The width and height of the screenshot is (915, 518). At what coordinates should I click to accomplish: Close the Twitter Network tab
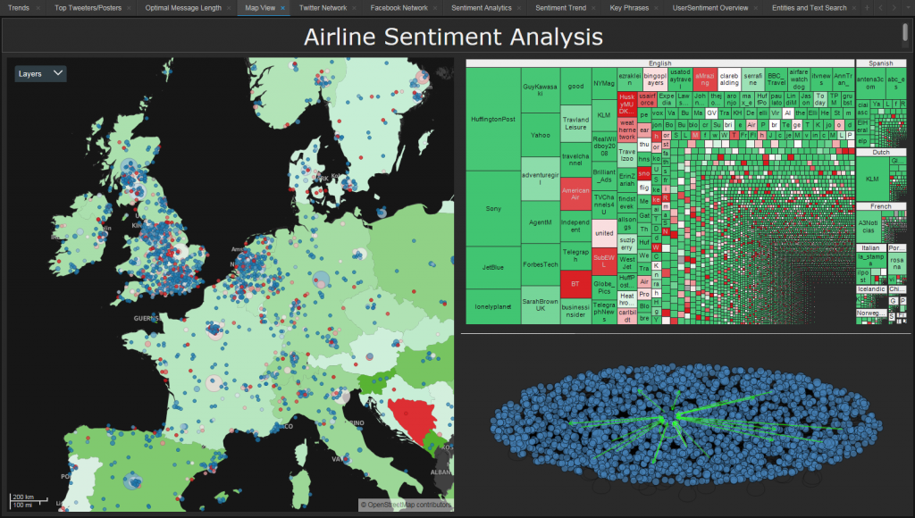356,8
